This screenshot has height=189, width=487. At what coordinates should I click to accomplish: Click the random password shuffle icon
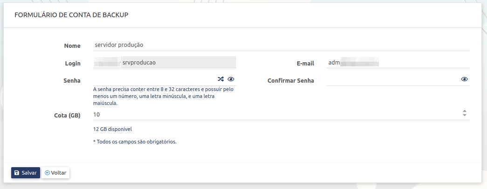point(221,79)
